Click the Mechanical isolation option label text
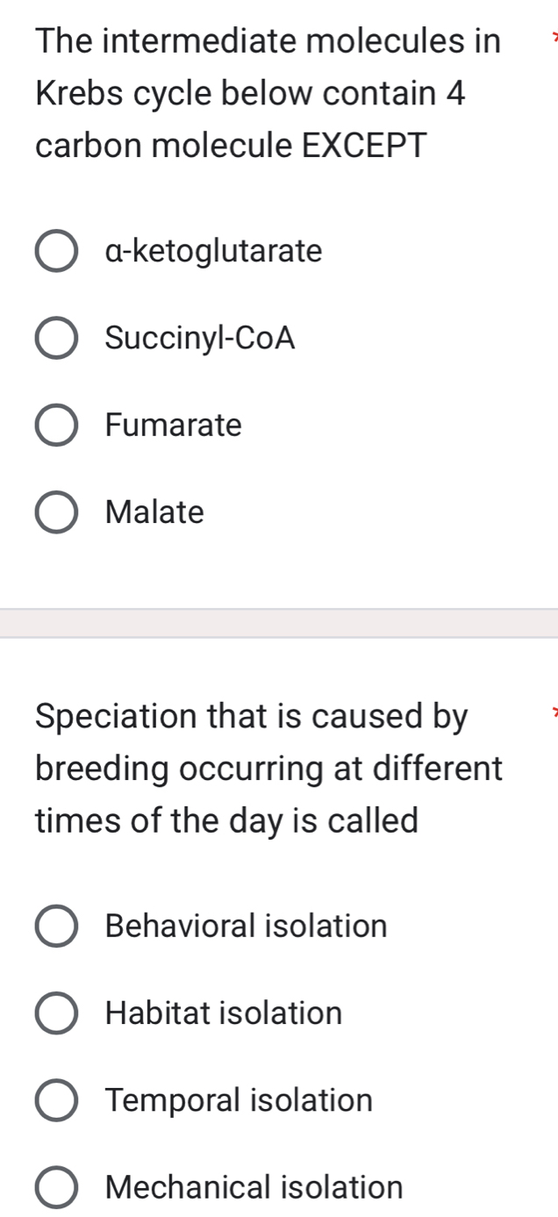This screenshot has width=558, height=1217. coord(252,1188)
